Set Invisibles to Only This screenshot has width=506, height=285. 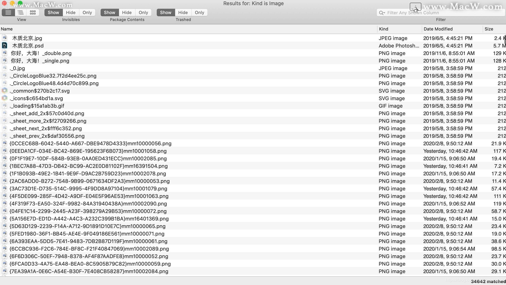point(87,12)
